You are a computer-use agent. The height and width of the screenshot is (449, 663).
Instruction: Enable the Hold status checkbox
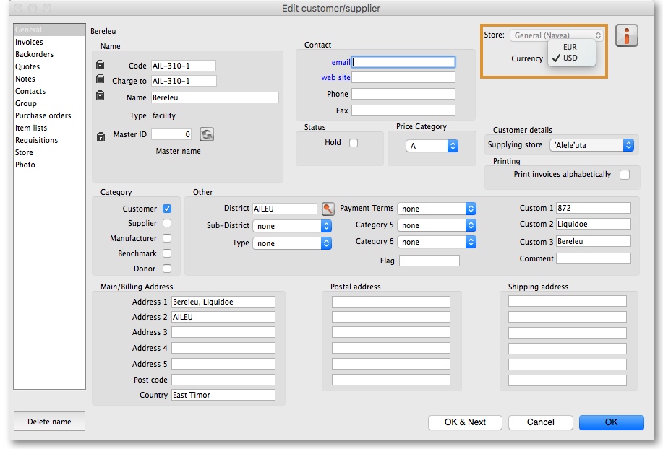click(x=354, y=143)
